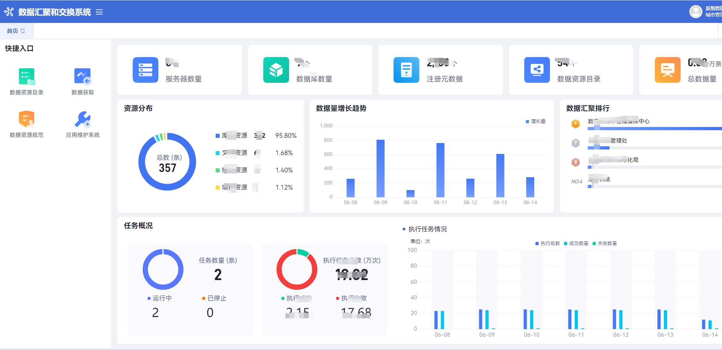Click the 服务器数量 card icon
This screenshot has height=350, width=722.
(145, 70)
